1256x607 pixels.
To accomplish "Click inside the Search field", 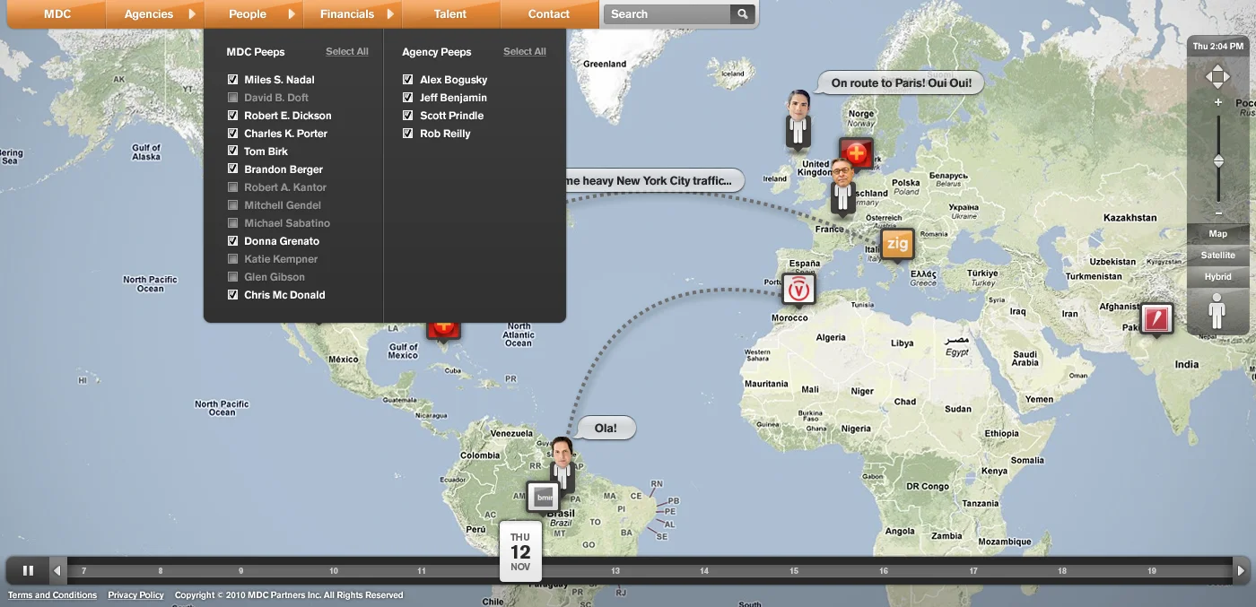I will coord(667,14).
